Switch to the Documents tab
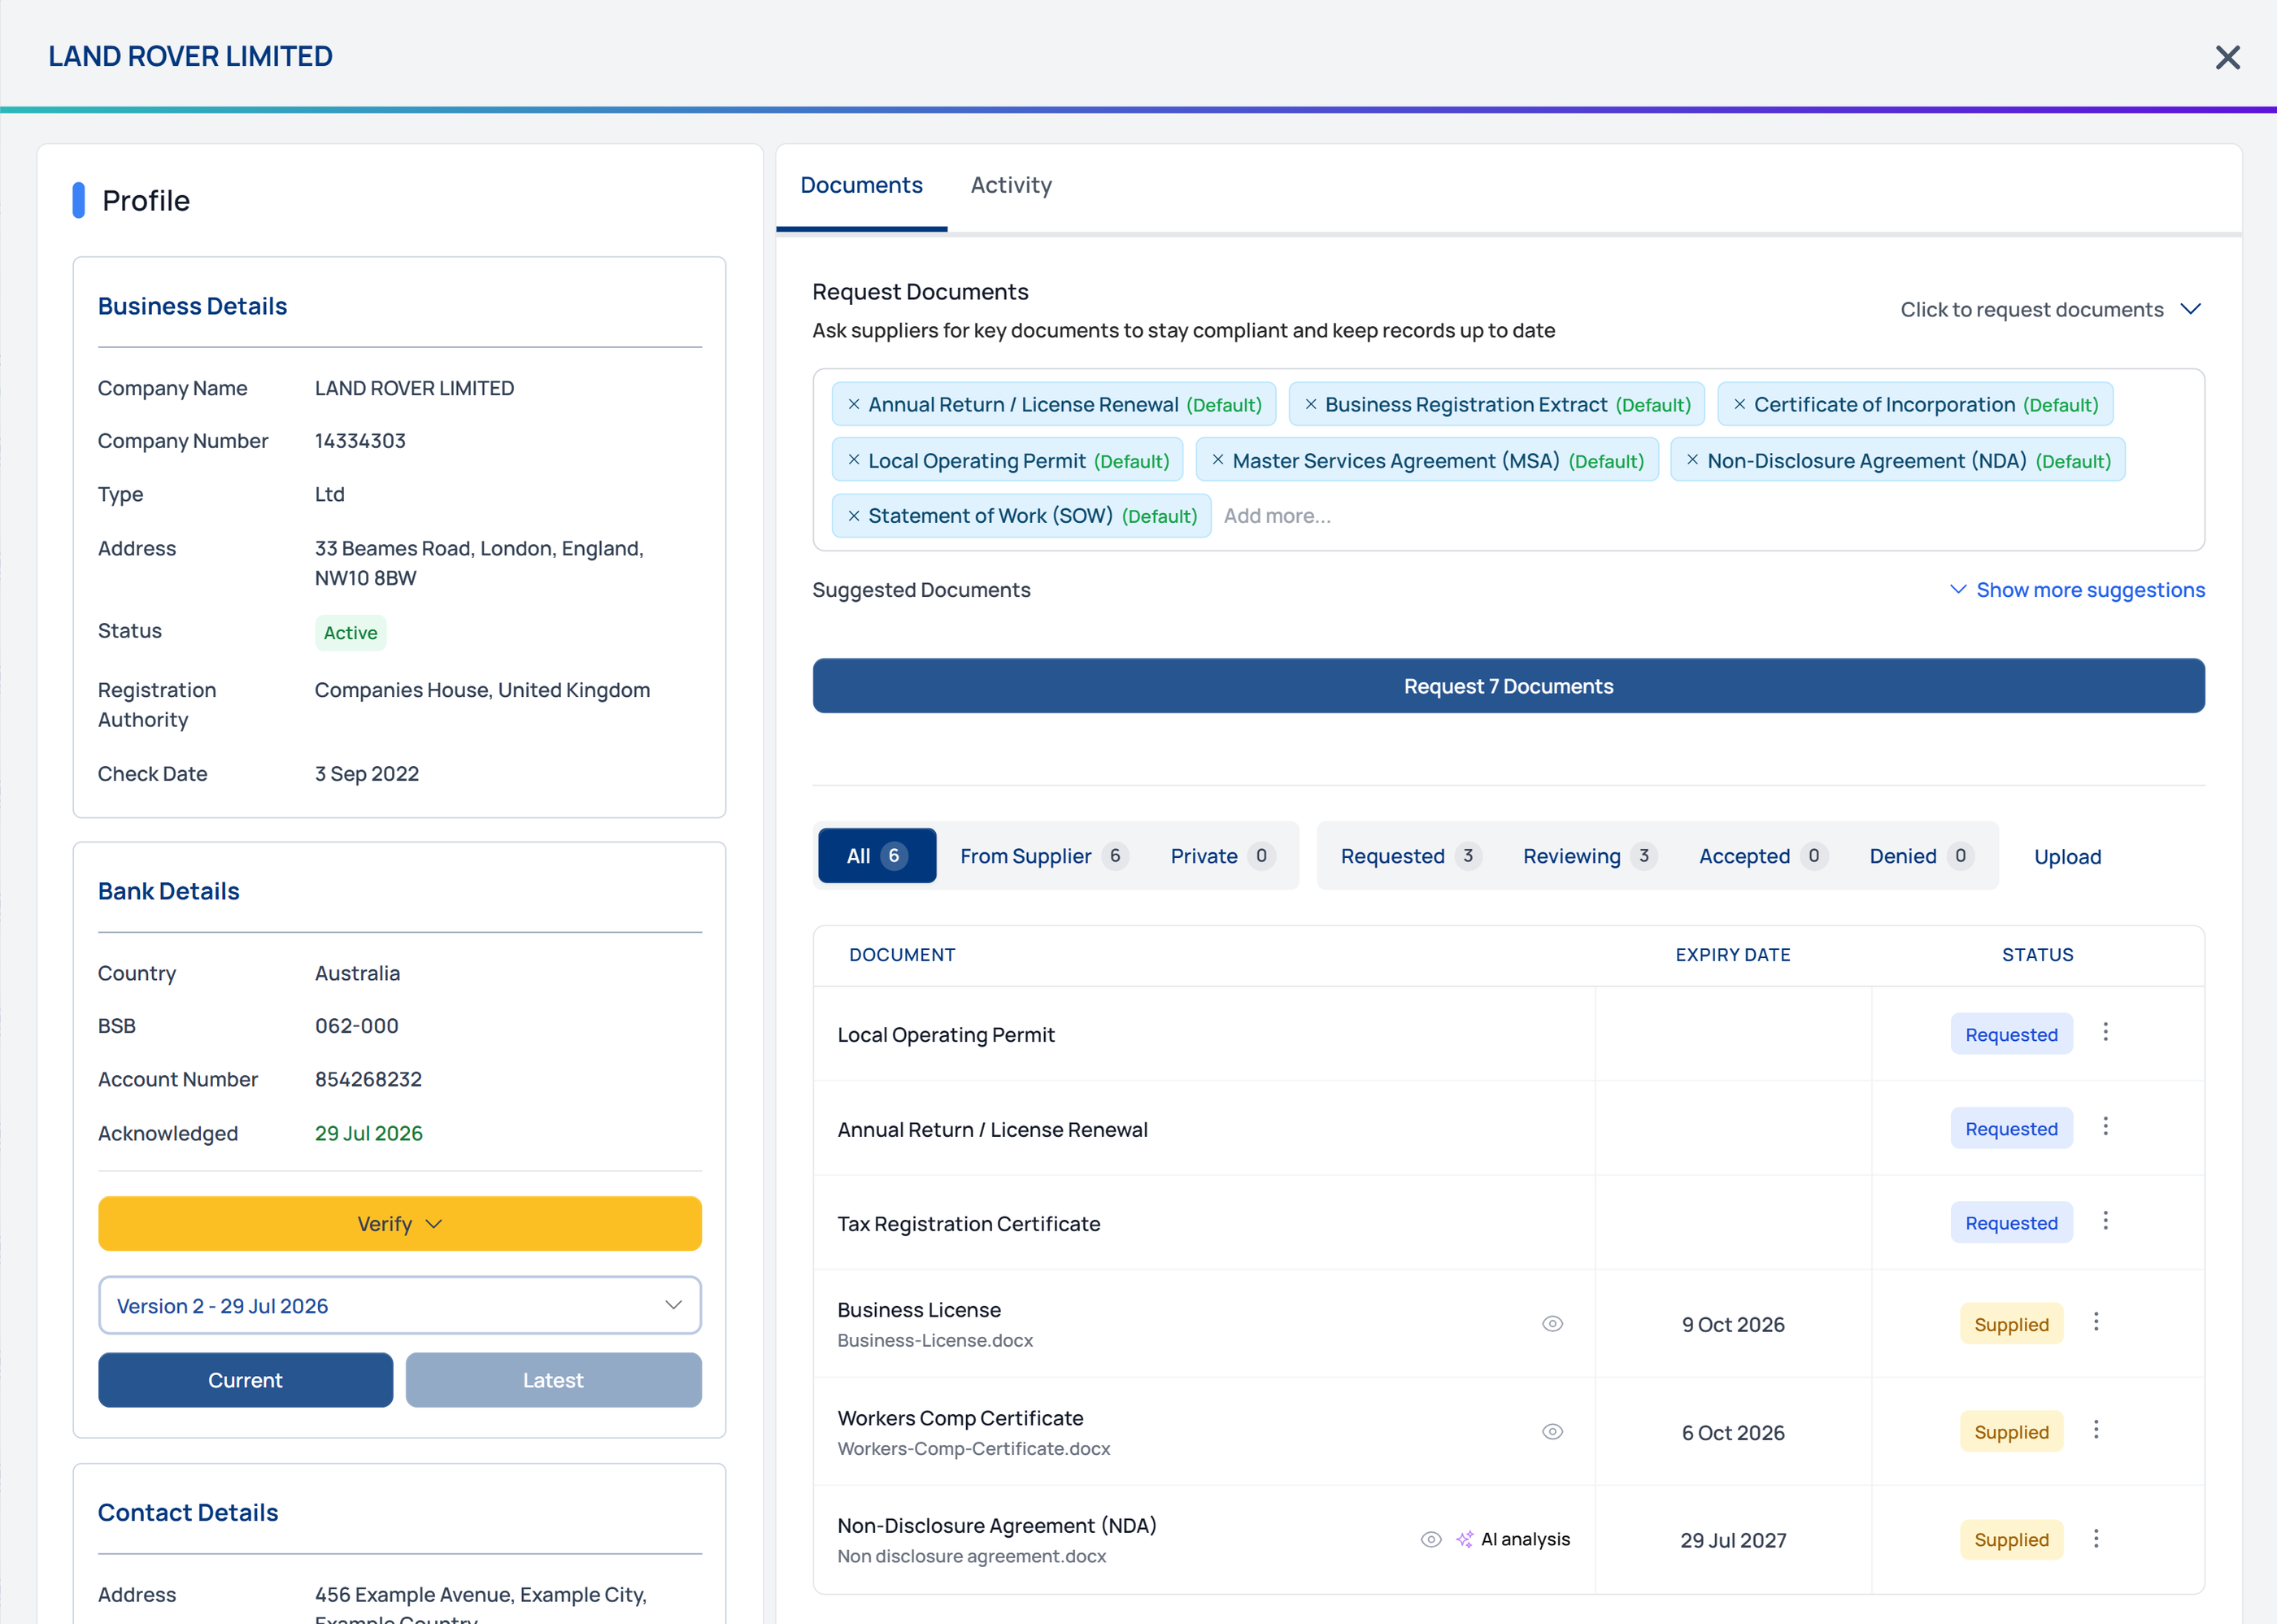This screenshot has width=2277, height=1624. tap(861, 186)
